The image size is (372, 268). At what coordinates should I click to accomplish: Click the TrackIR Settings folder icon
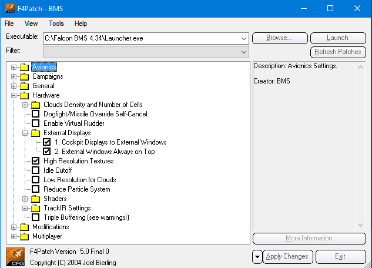point(35,208)
